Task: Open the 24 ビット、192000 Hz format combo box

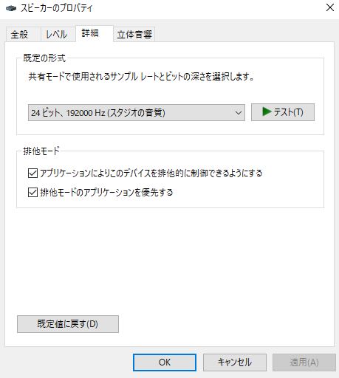Action: click(137, 113)
